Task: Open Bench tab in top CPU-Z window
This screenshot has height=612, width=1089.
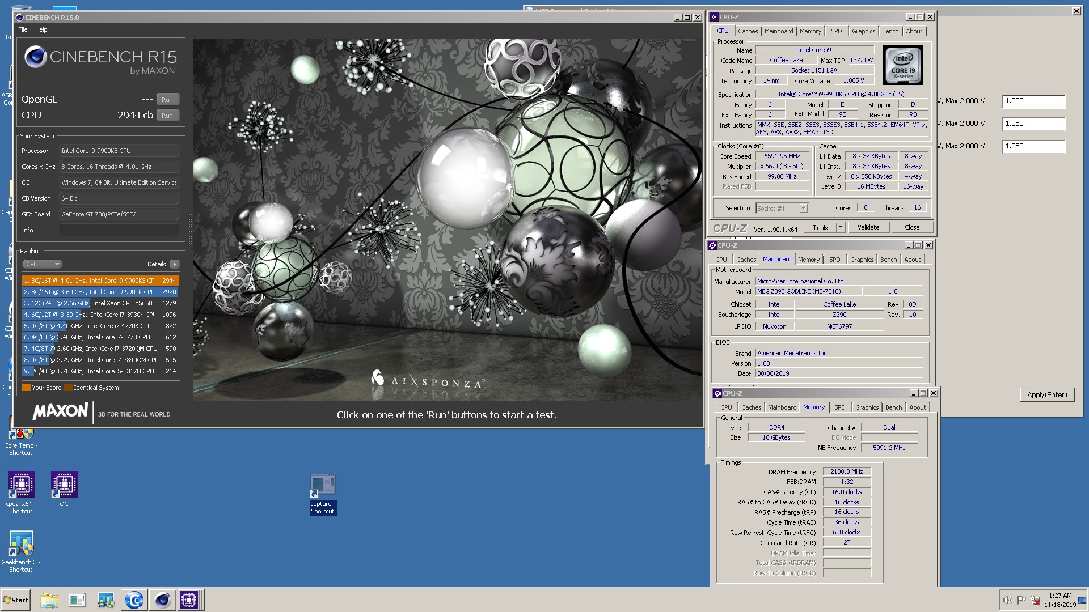Action: click(890, 31)
